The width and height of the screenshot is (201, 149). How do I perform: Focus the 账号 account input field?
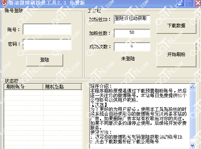point(47,29)
